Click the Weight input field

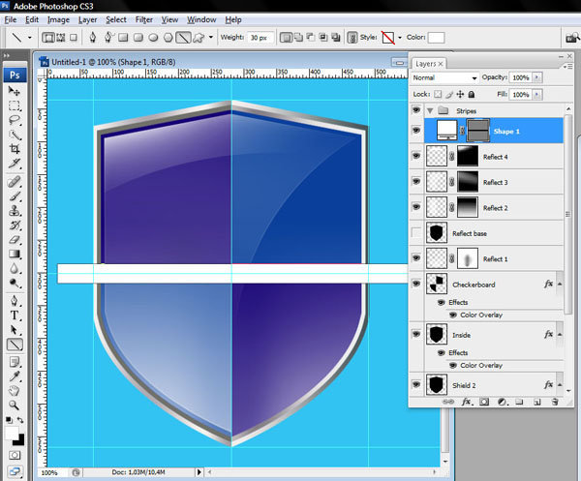[x=260, y=38]
